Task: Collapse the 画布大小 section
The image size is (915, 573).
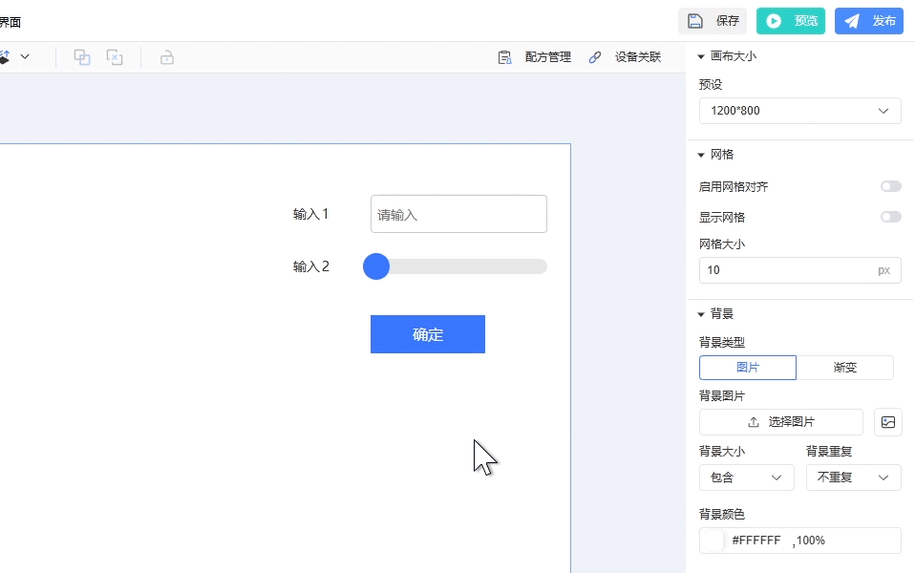Action: (701, 56)
